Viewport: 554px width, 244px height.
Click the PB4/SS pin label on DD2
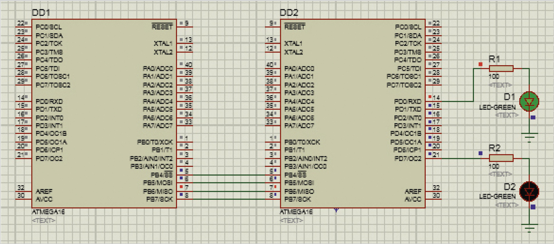click(295, 175)
